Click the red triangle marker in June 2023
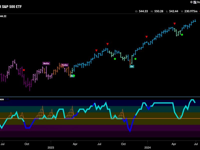Viewport: 200px width, 150px height. 96,50
